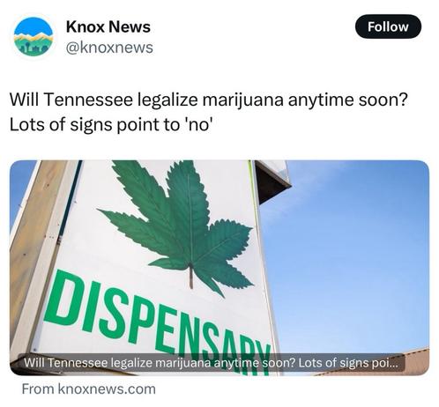This screenshot has width=439, height=407.
Task: Select the tweet line "Lots of signs point to 'no'"
Action: (x=111, y=124)
